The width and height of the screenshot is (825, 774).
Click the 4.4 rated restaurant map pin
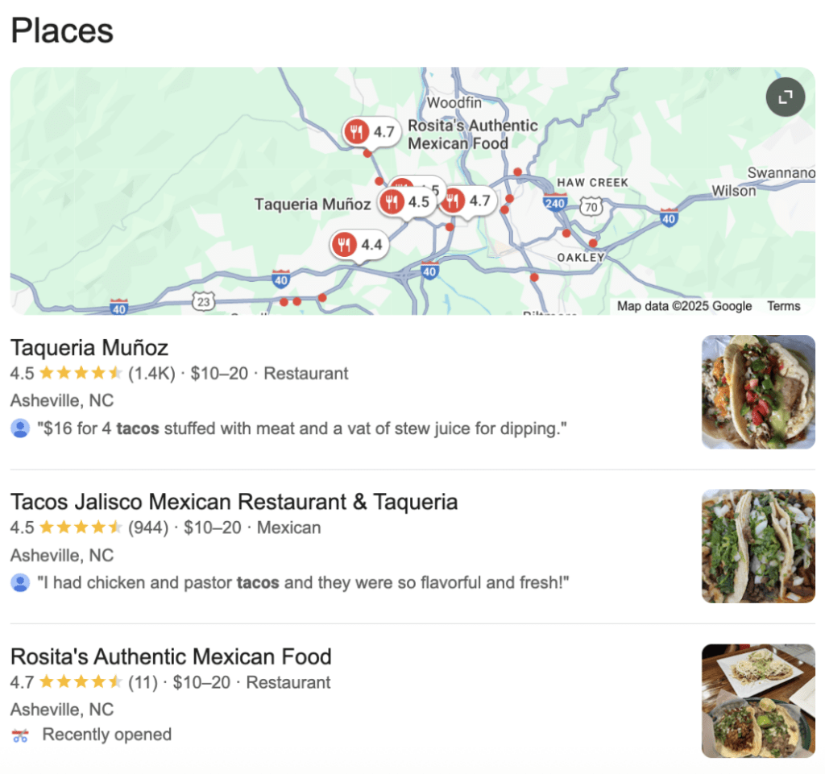tap(359, 245)
